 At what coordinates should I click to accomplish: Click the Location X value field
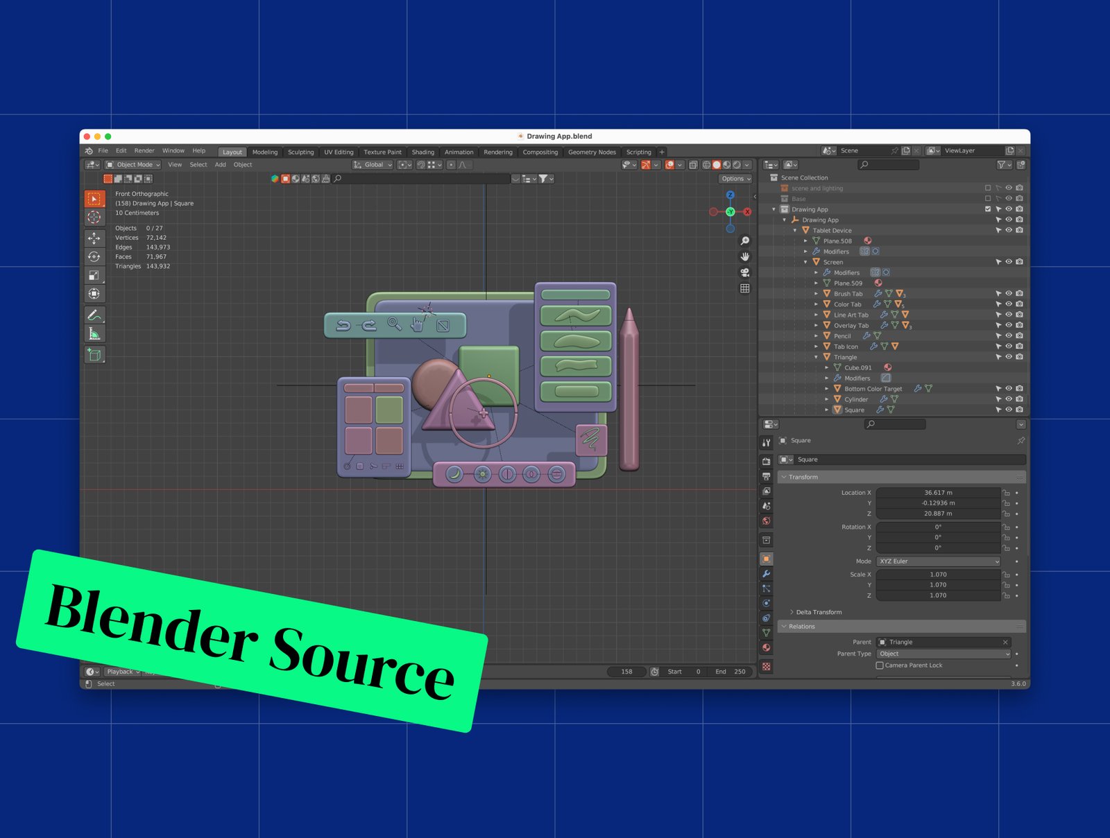pyautogui.click(x=937, y=493)
